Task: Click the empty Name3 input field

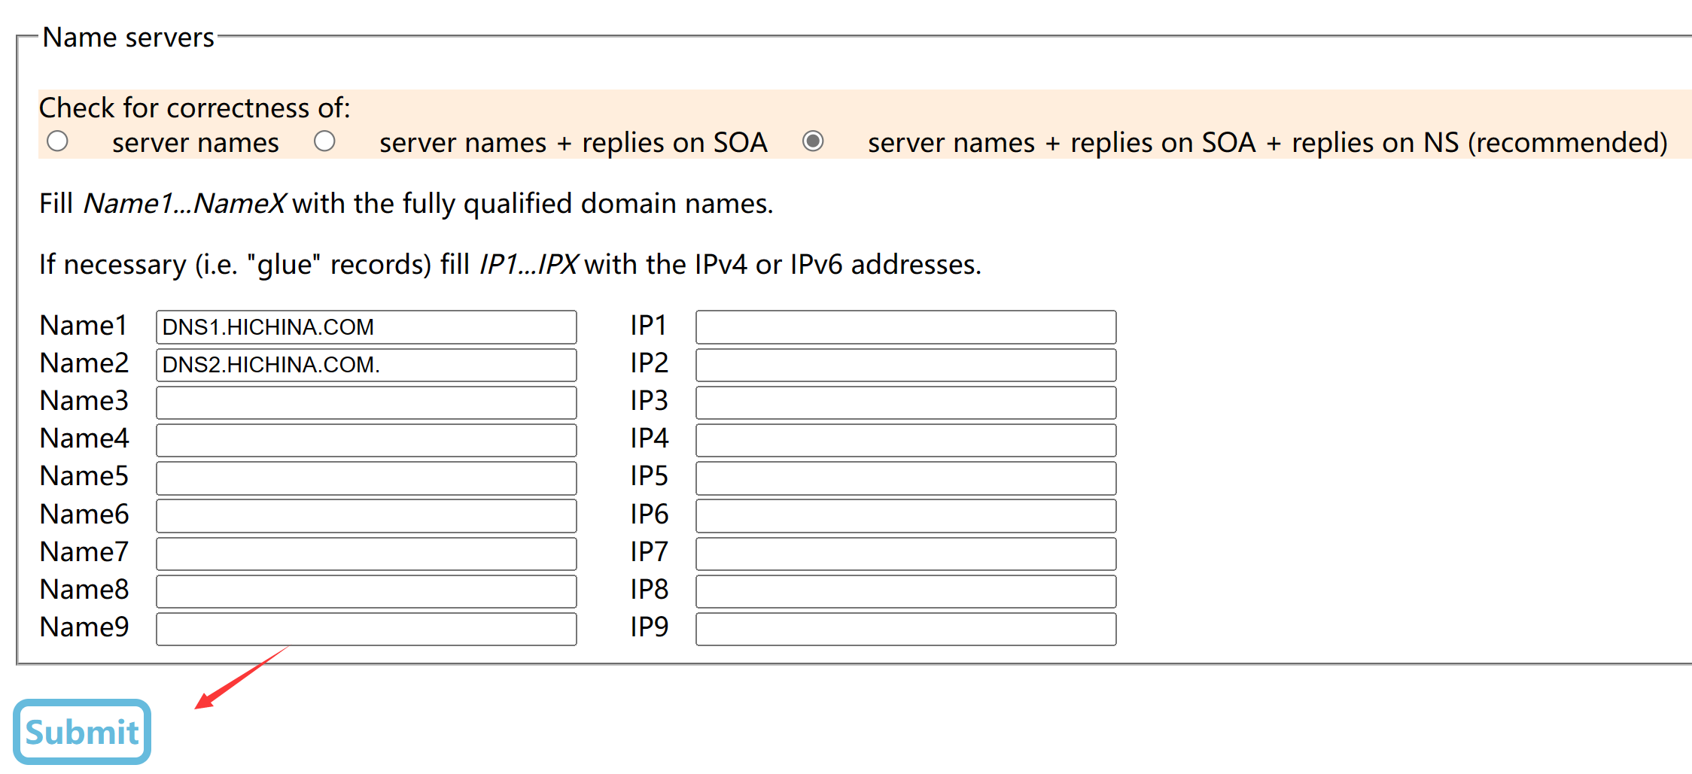Action: [x=366, y=402]
